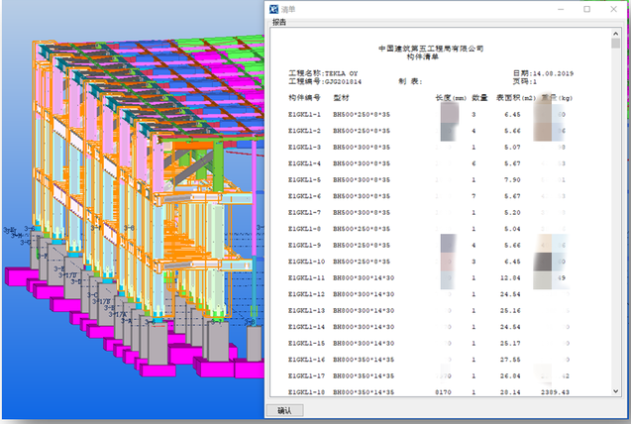
Task: Click surface area value 12.84
Action: pos(510,278)
